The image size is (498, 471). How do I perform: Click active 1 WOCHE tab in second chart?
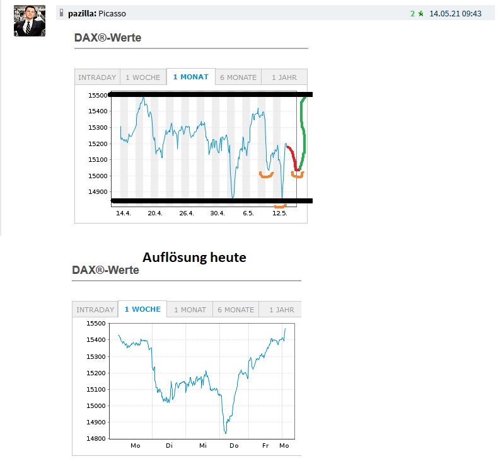[x=142, y=309]
